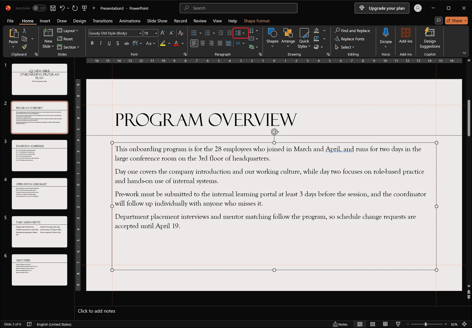Open the File menu
Screen dimensions: 472x328
pyautogui.click(x=10, y=21)
